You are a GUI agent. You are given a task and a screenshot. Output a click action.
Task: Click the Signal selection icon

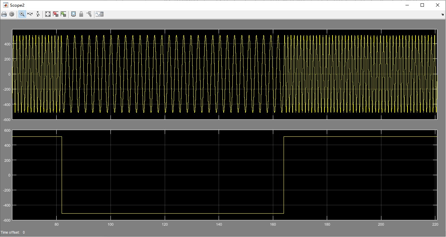click(x=89, y=14)
